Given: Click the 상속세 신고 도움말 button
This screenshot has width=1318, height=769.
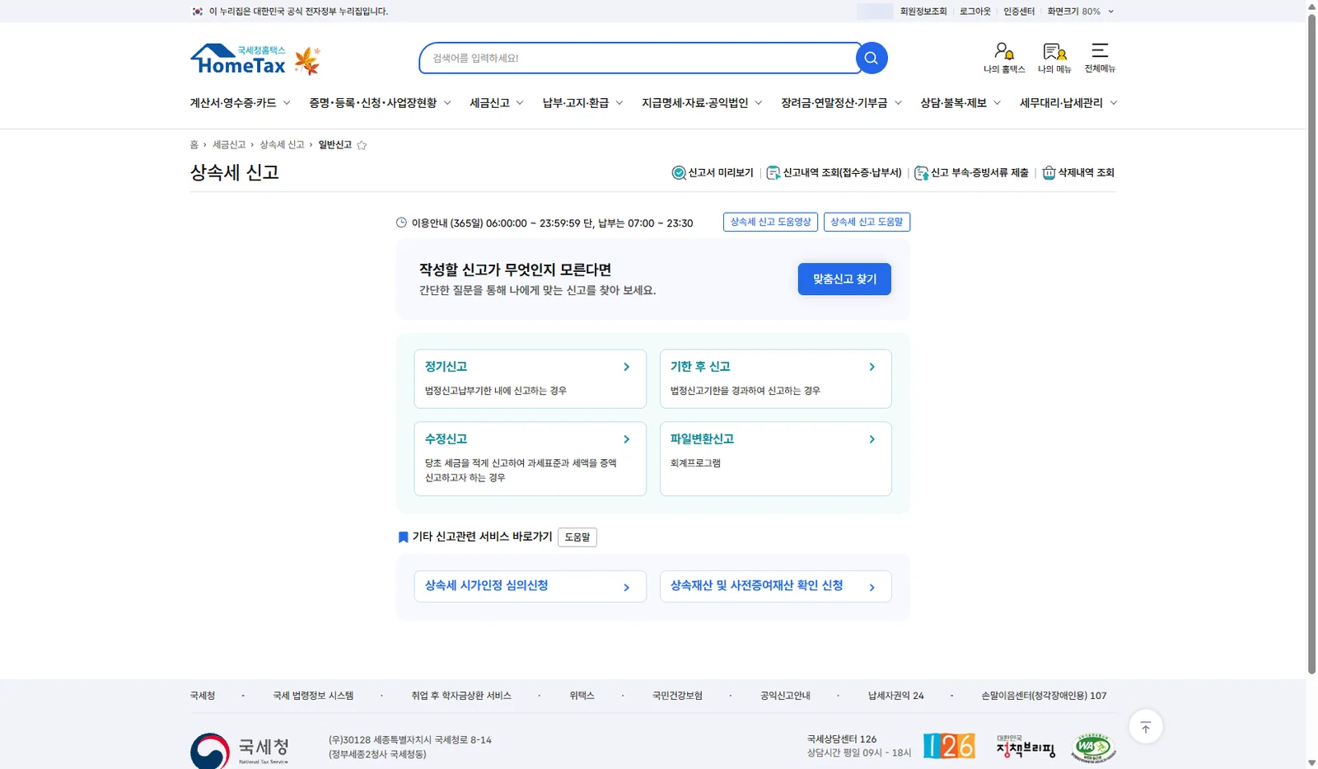Looking at the screenshot, I should pos(867,222).
